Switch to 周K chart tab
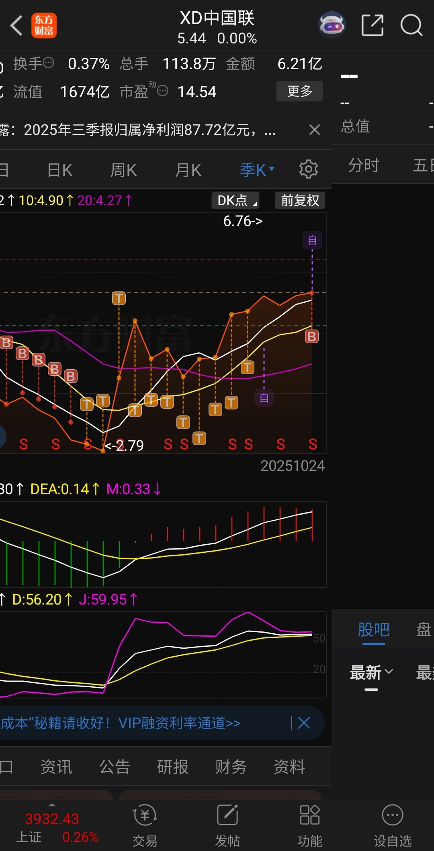The width and height of the screenshot is (434, 851). tap(123, 170)
